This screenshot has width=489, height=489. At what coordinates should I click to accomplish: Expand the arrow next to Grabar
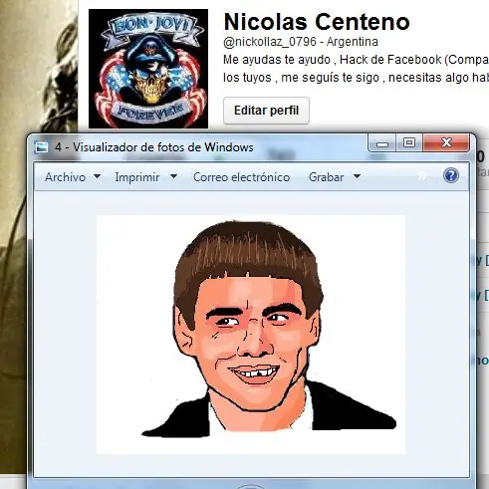pyautogui.click(x=357, y=176)
